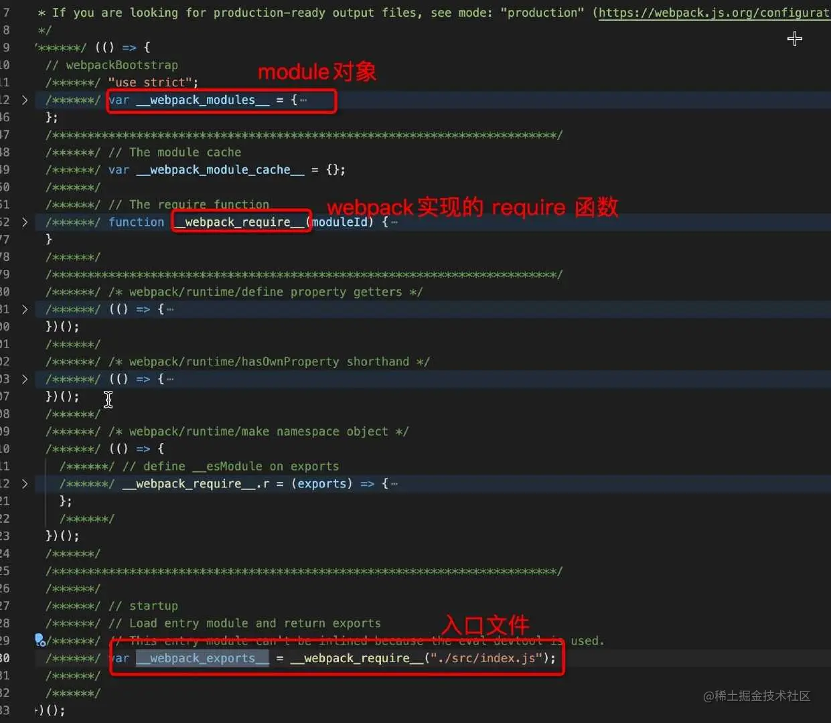Click the make namespace object comment
The height and width of the screenshot is (723, 831).
pyautogui.click(x=258, y=431)
